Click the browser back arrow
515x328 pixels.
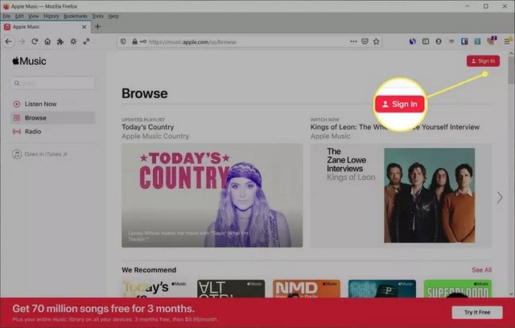click(x=9, y=41)
